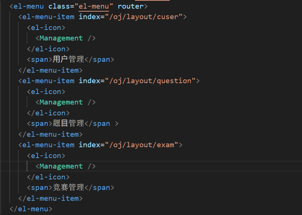Click the opening <el-icon> tag under exam item
The width and height of the screenshot is (302, 215).
[46, 155]
